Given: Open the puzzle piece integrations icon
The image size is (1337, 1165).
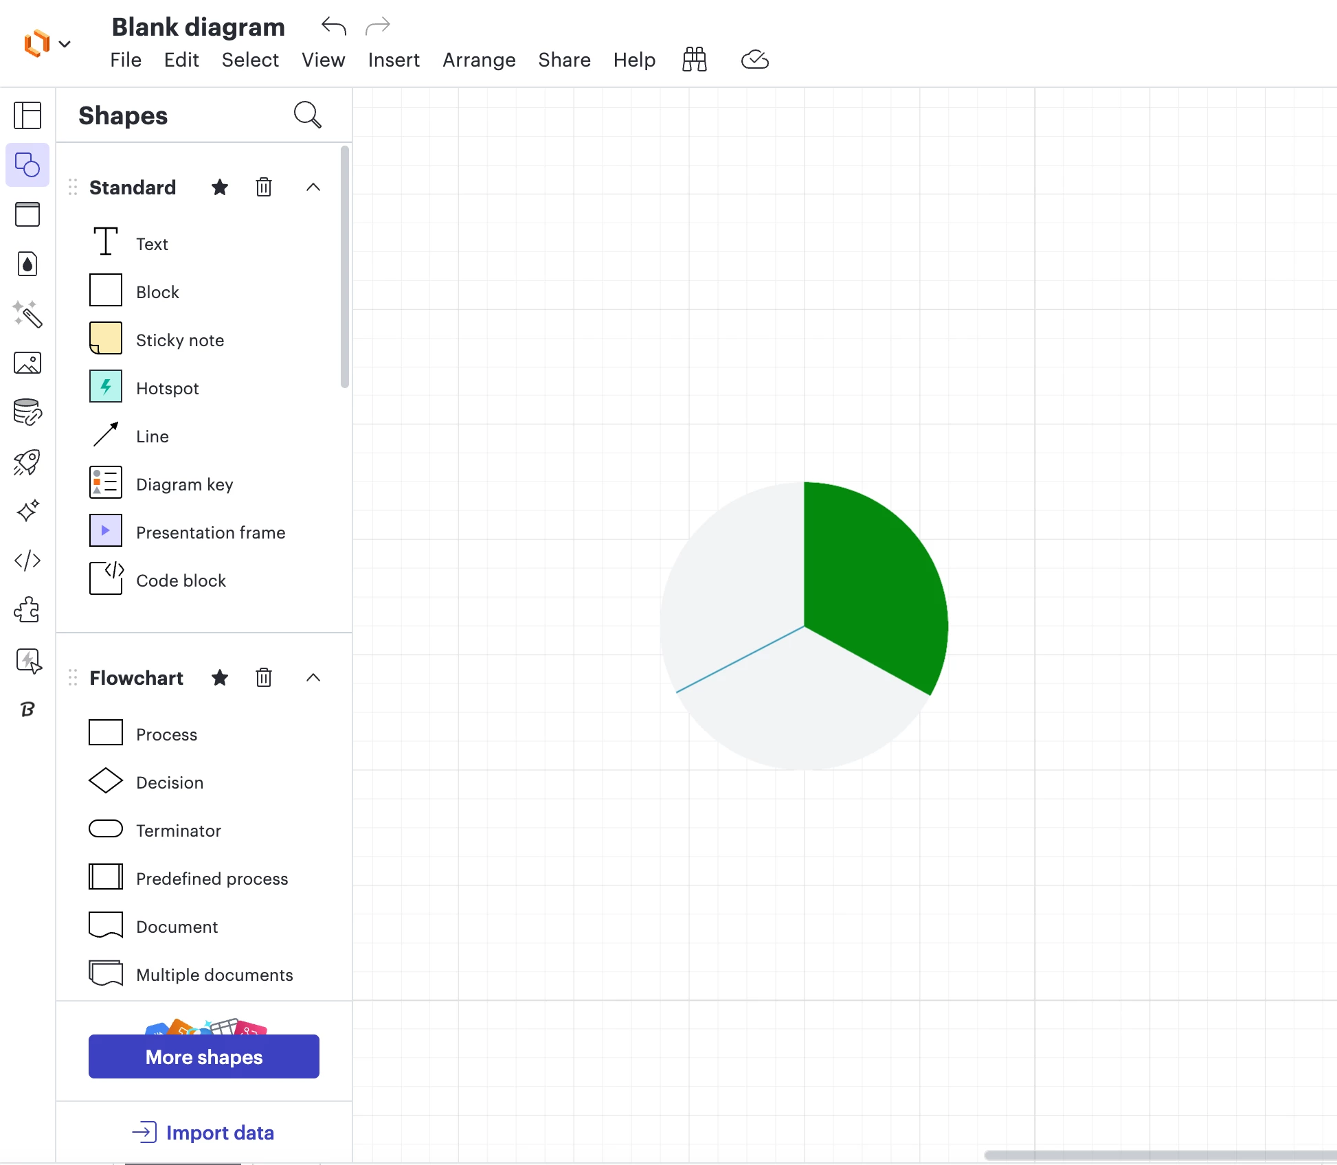Looking at the screenshot, I should coord(27,610).
